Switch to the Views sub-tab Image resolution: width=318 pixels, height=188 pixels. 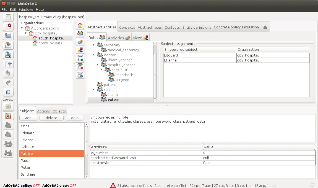pyautogui.click(x=140, y=38)
